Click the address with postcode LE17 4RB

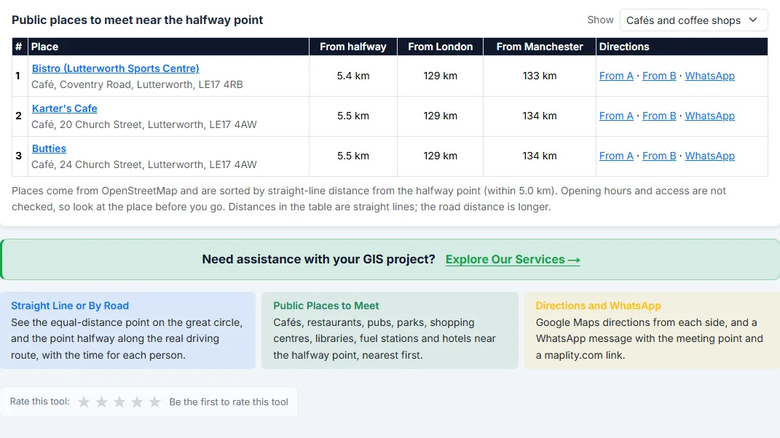point(138,84)
